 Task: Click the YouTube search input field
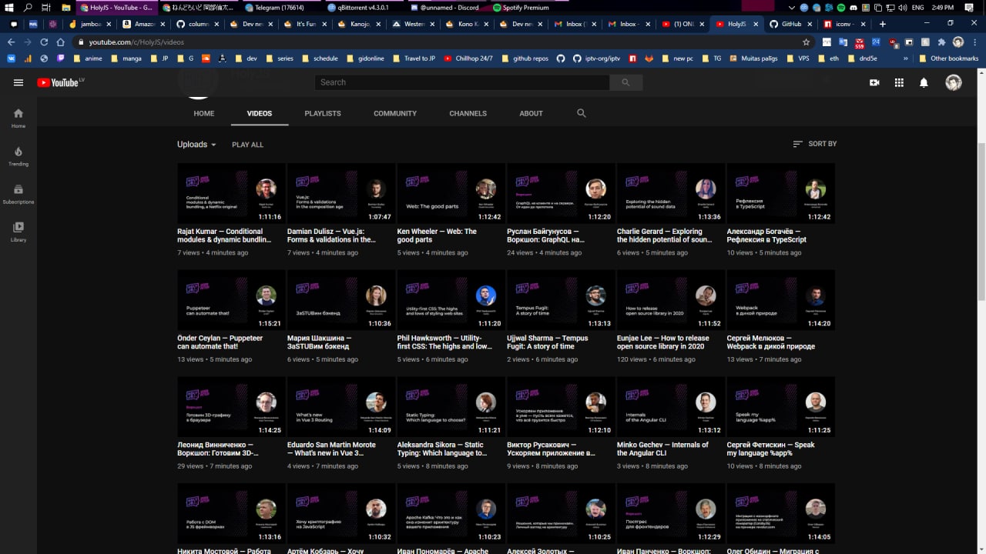(x=461, y=82)
